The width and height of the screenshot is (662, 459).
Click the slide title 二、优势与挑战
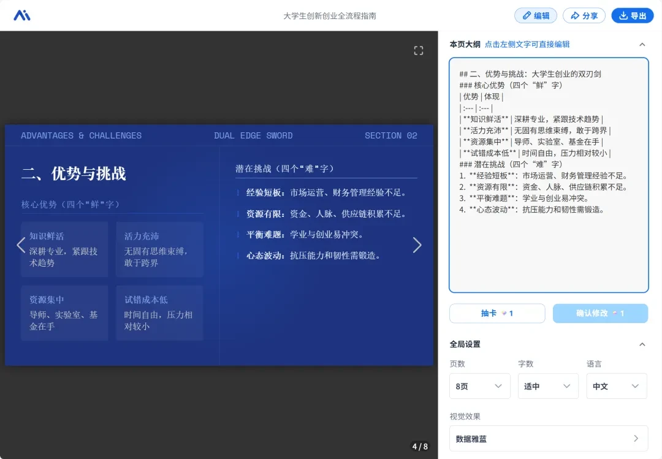[74, 173]
